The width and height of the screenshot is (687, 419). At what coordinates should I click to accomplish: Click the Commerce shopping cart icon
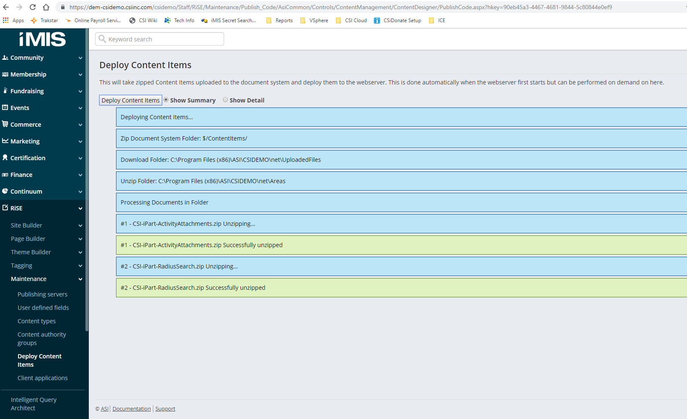[5, 124]
